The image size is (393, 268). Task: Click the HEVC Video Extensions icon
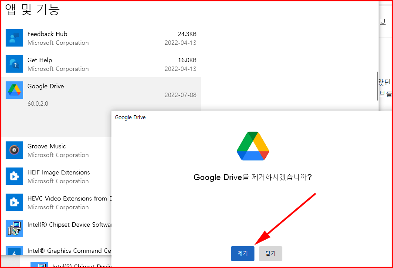point(14,202)
